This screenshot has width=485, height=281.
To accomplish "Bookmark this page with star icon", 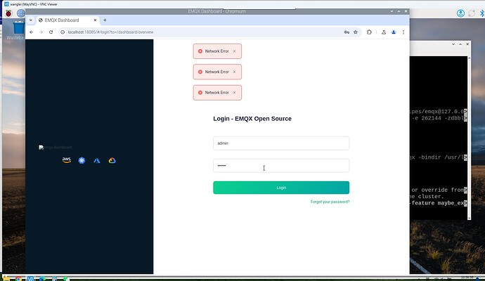I will point(357,32).
